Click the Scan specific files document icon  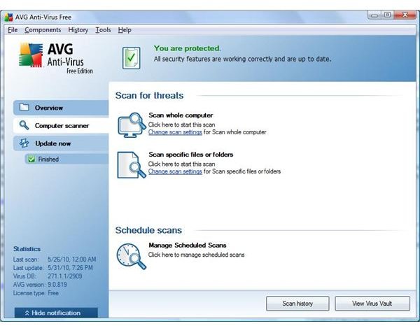(x=132, y=165)
